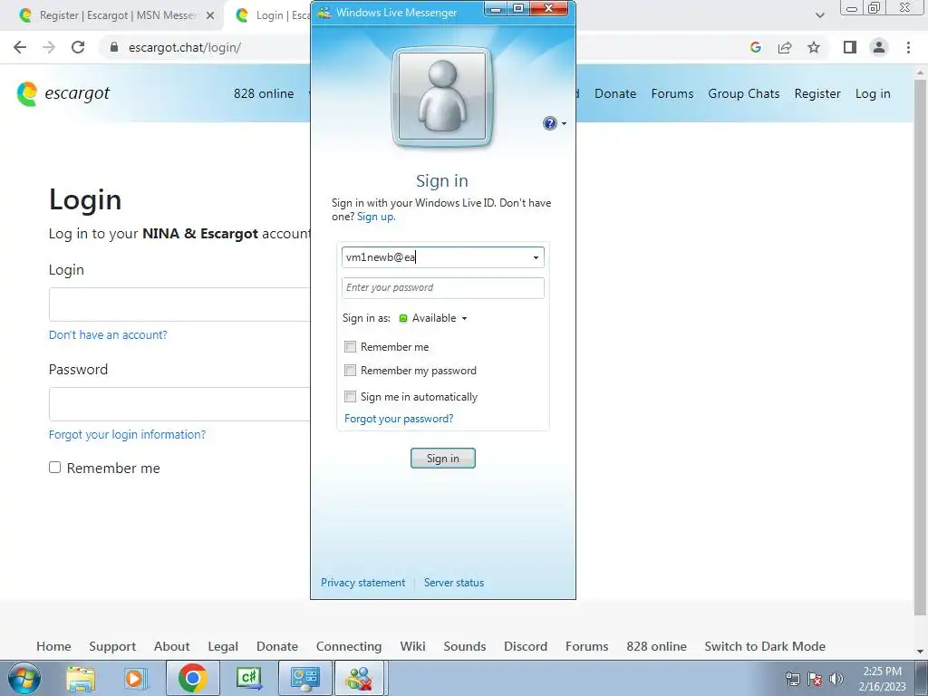
Task: Click the escargot.chat/login address bar
Action: click(x=185, y=47)
